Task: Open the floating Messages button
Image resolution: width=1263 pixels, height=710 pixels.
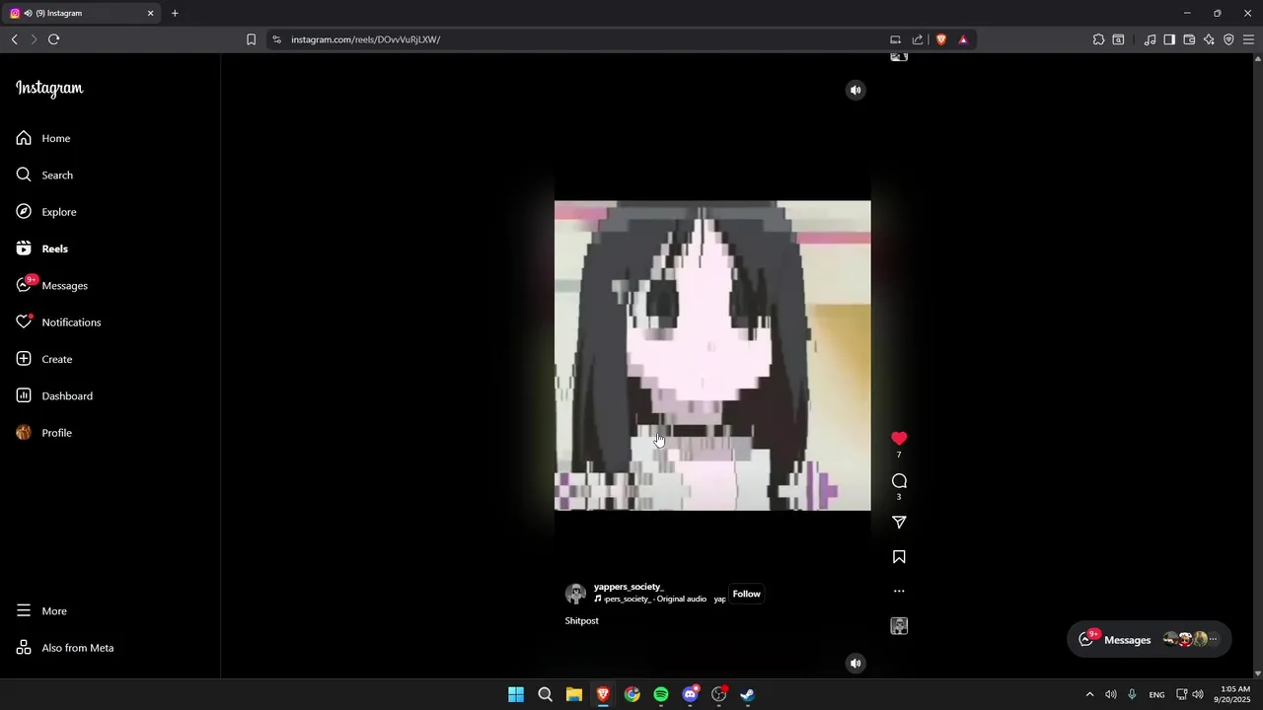Action: (1149, 640)
